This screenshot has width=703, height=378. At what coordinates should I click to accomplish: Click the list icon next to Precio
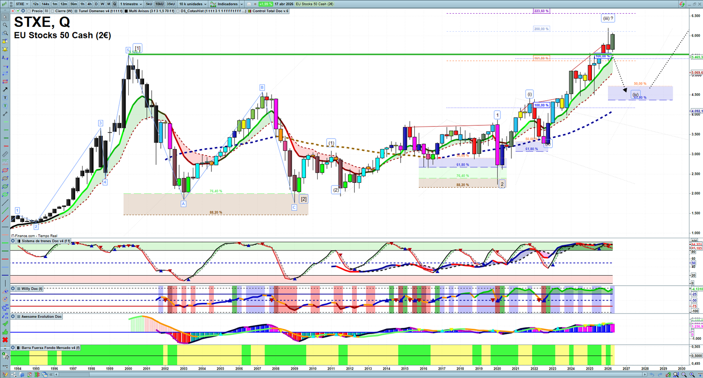pos(47,11)
